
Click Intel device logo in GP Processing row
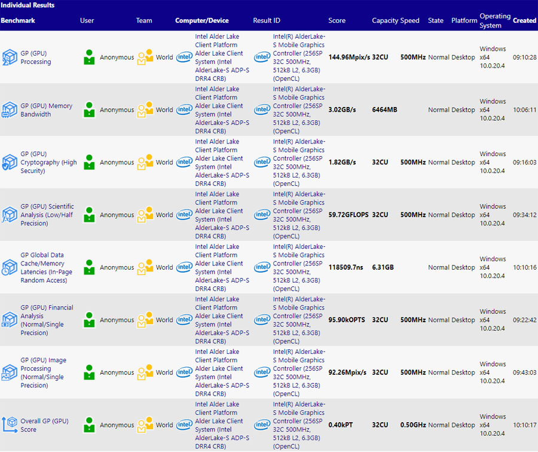pyautogui.click(x=184, y=57)
